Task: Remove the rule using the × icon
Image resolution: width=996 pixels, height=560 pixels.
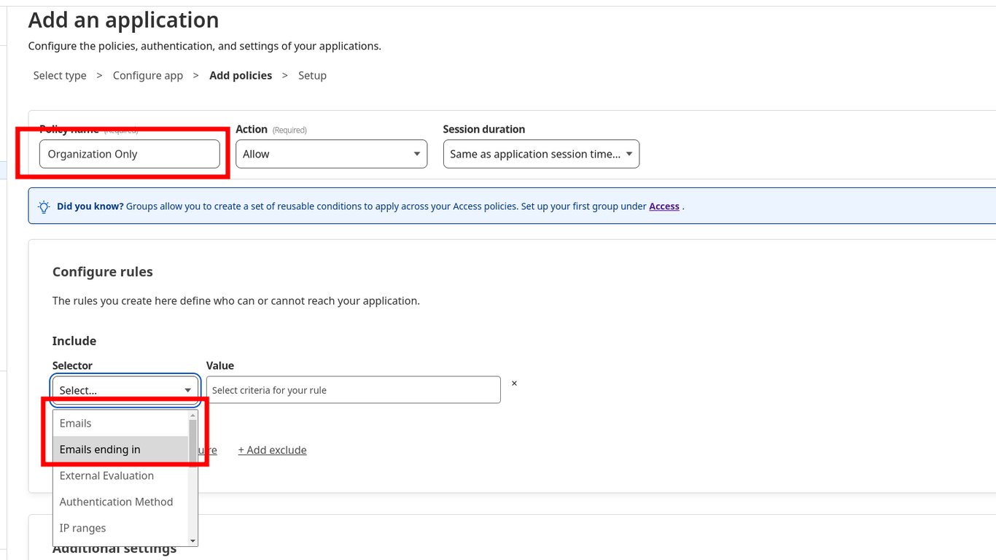Action: pos(514,383)
